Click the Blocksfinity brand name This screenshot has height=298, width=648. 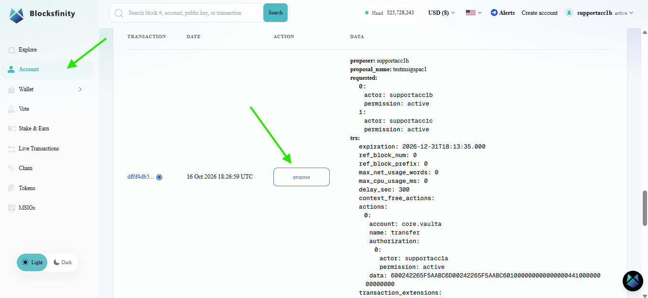(x=52, y=13)
